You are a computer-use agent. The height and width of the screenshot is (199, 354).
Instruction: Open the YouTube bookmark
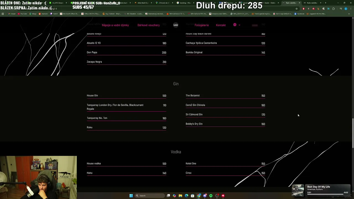point(22,14)
